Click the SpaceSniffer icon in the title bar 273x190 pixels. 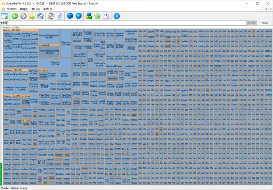tap(3, 3)
